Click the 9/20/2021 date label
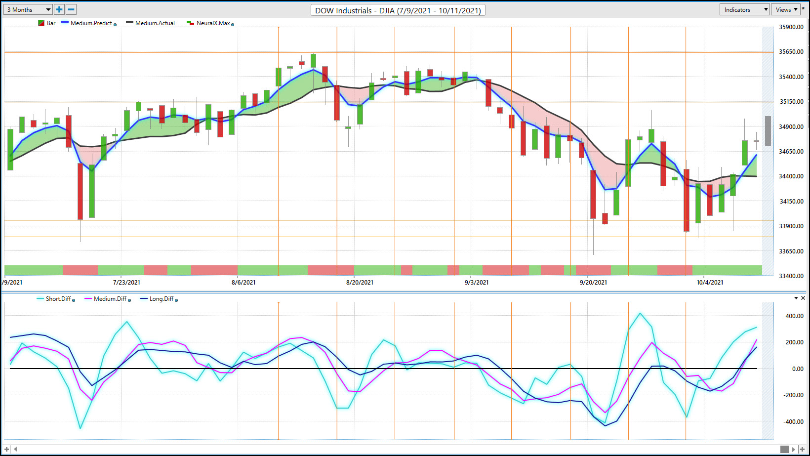 pos(593,283)
